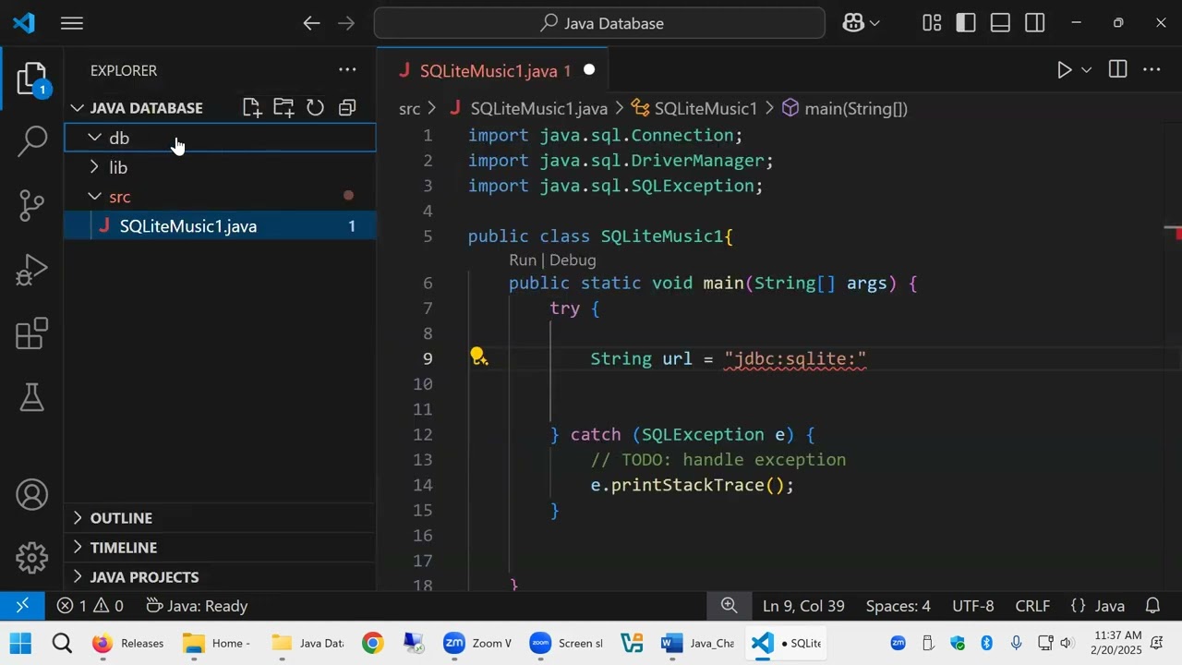Screen dimensions: 1182x665
Task: Open Google Chrome from the taskbar
Action: (372, 643)
